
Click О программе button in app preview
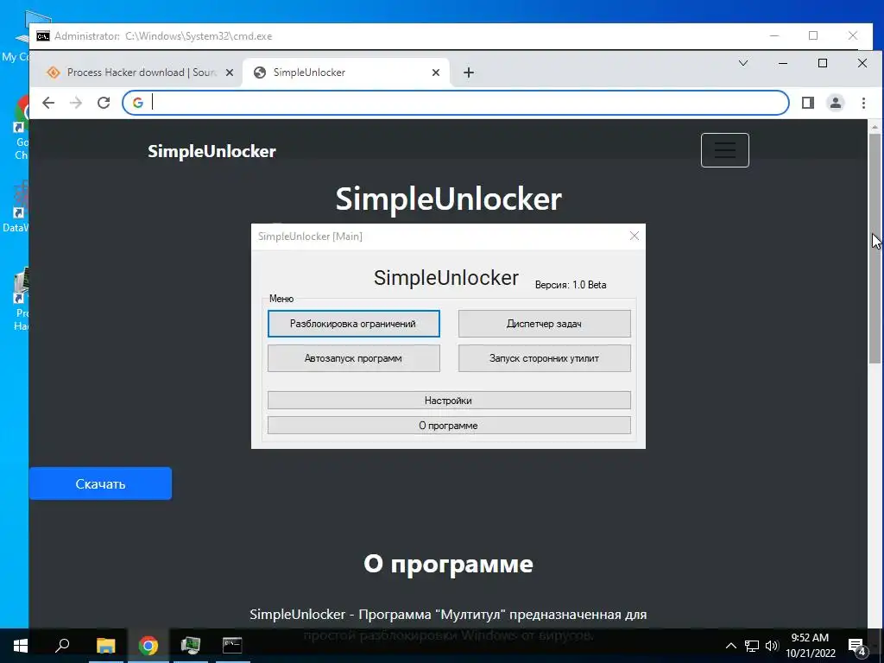click(x=449, y=426)
